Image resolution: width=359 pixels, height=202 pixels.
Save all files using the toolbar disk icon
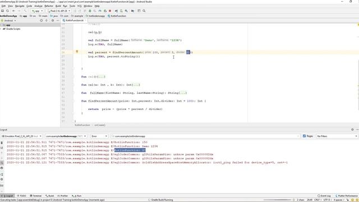click(2, 11)
